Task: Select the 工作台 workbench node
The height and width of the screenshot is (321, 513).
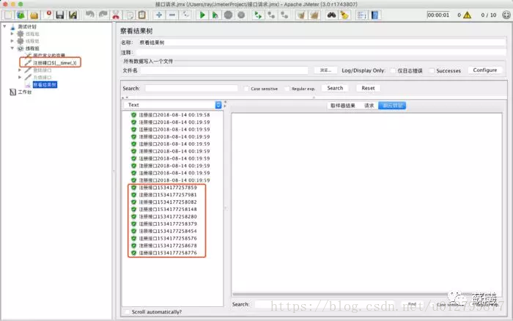Action: point(24,92)
